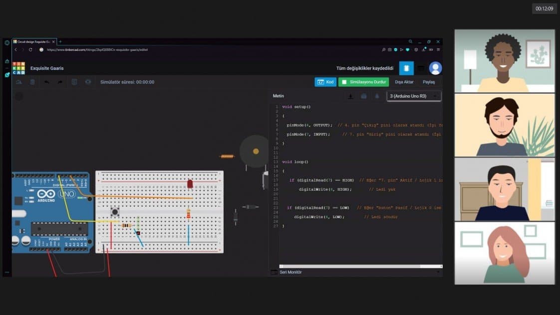Open the user profile avatar
The image size is (560, 315).
click(x=435, y=68)
